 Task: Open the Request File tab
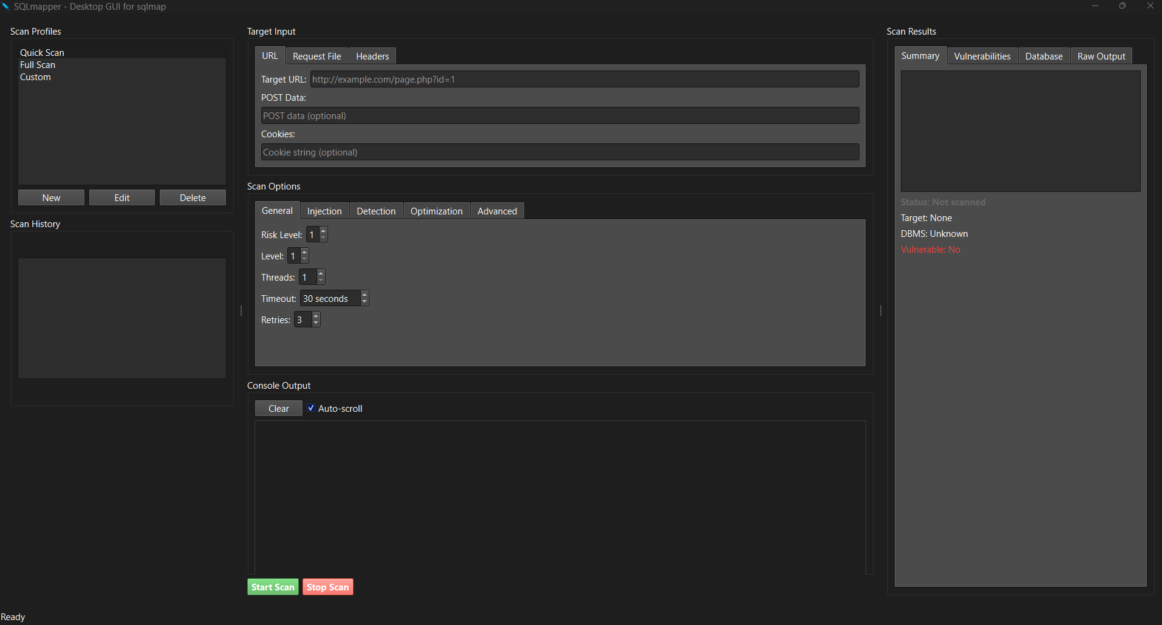click(316, 56)
